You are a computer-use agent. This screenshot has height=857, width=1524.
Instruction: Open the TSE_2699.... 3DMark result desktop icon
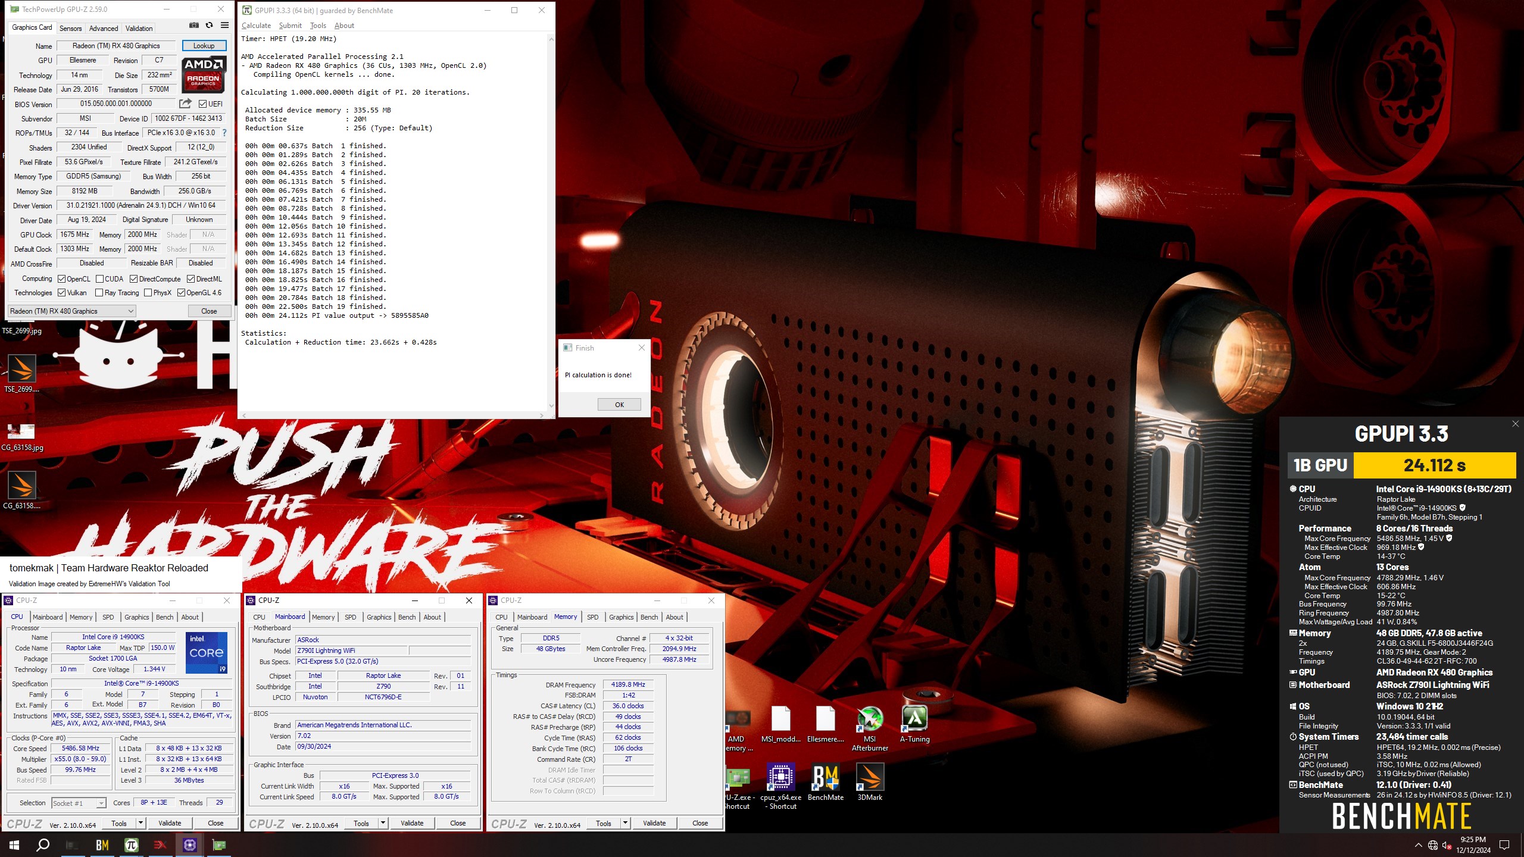[x=22, y=373]
